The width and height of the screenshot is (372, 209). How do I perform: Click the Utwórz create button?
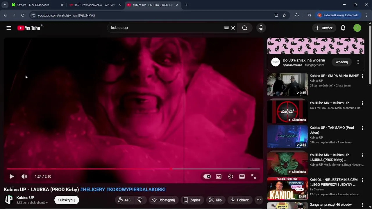point(324,28)
